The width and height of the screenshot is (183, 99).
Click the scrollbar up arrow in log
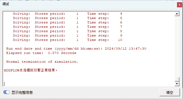[x=177, y=14]
